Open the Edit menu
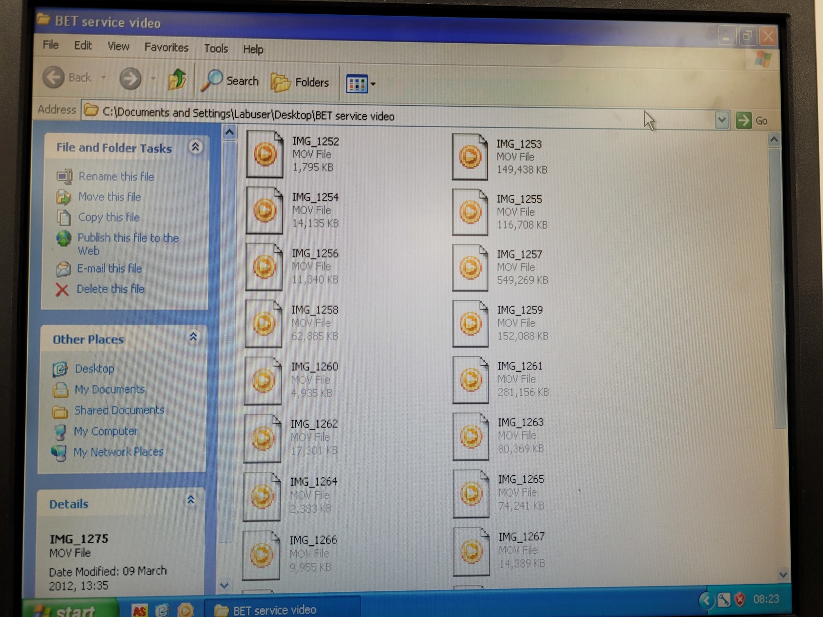 83,46
